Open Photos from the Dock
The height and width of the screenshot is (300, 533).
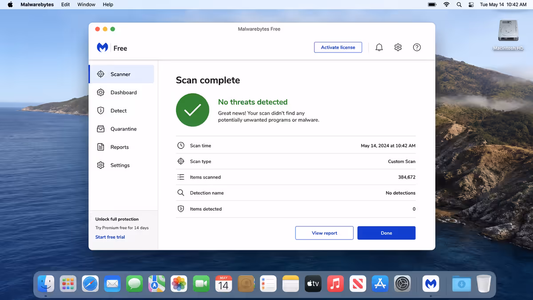[179, 284]
